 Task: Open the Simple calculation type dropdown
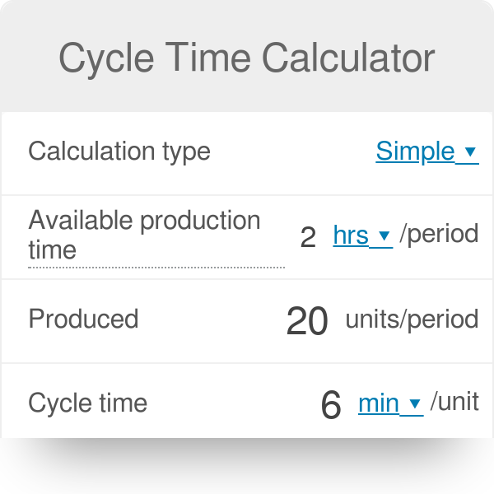pyautogui.click(x=427, y=151)
